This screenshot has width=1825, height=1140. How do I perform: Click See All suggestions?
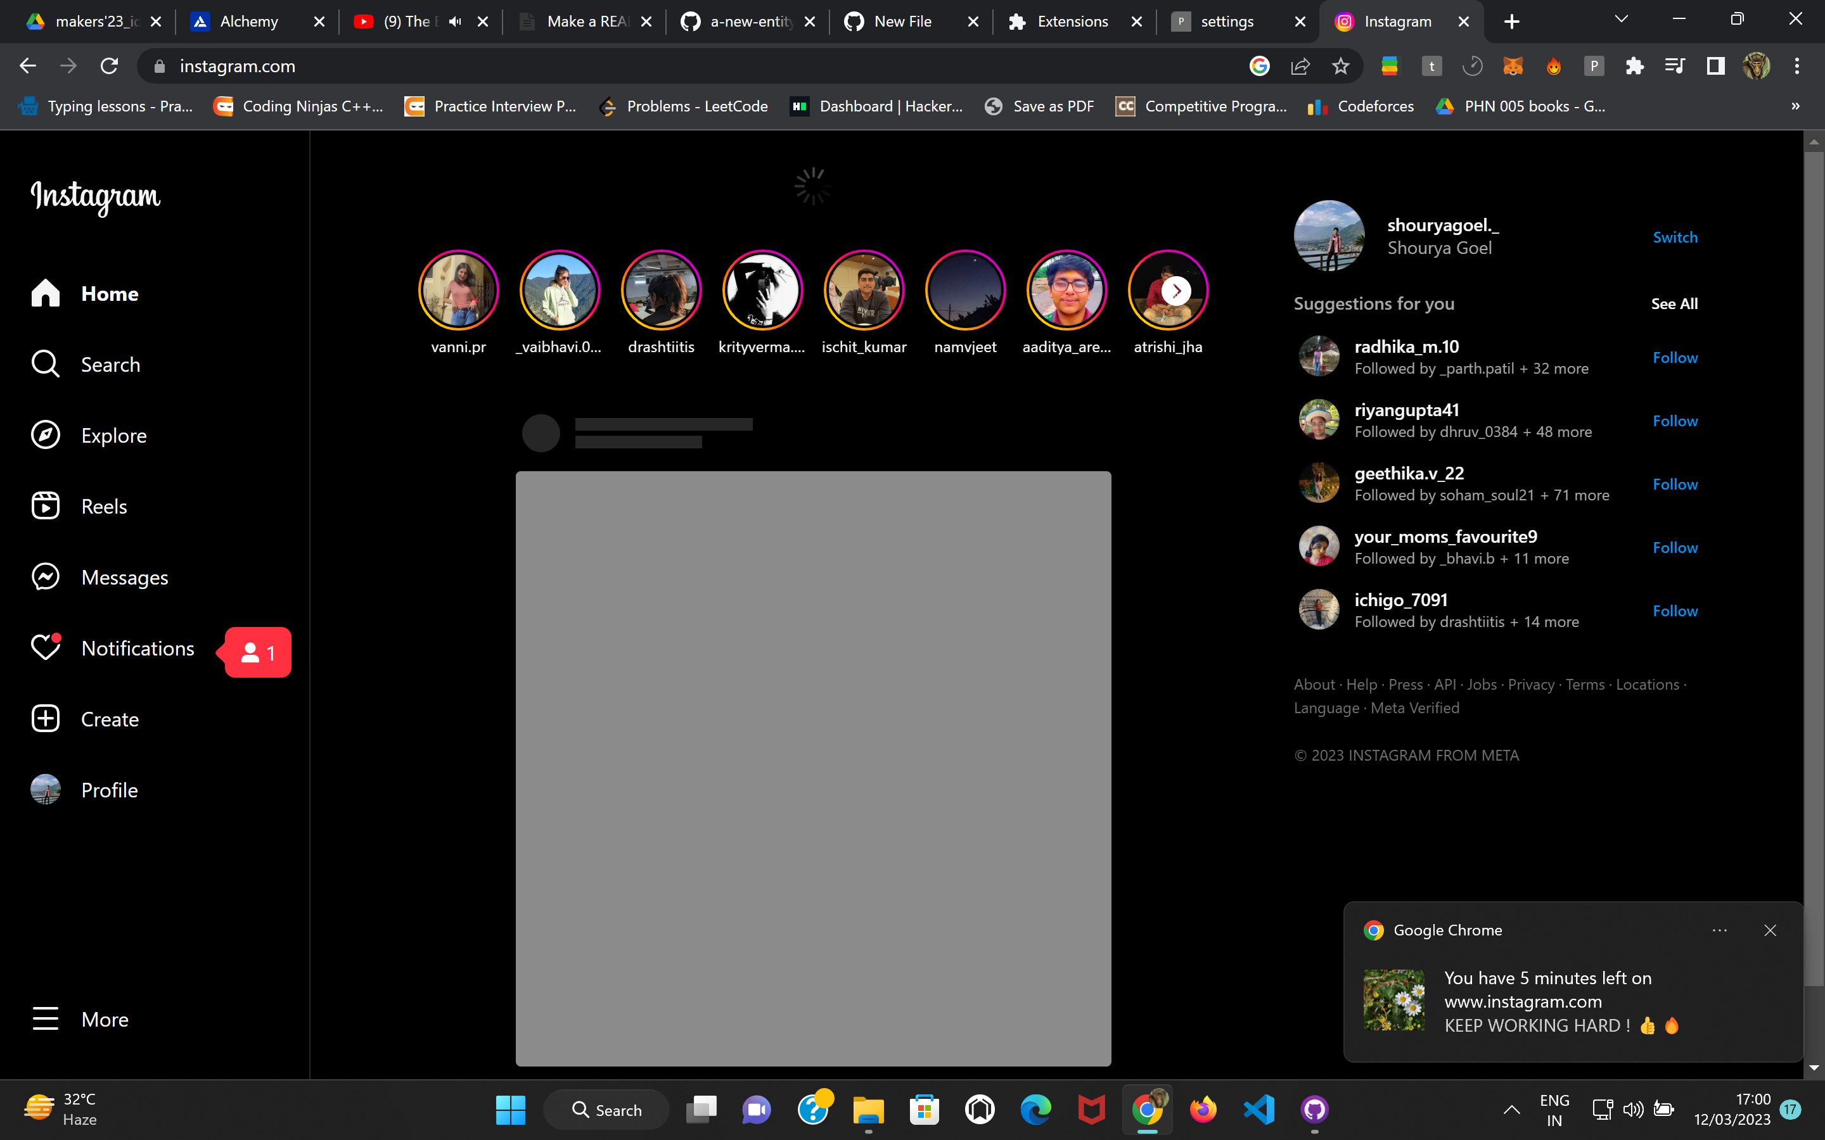point(1674,303)
